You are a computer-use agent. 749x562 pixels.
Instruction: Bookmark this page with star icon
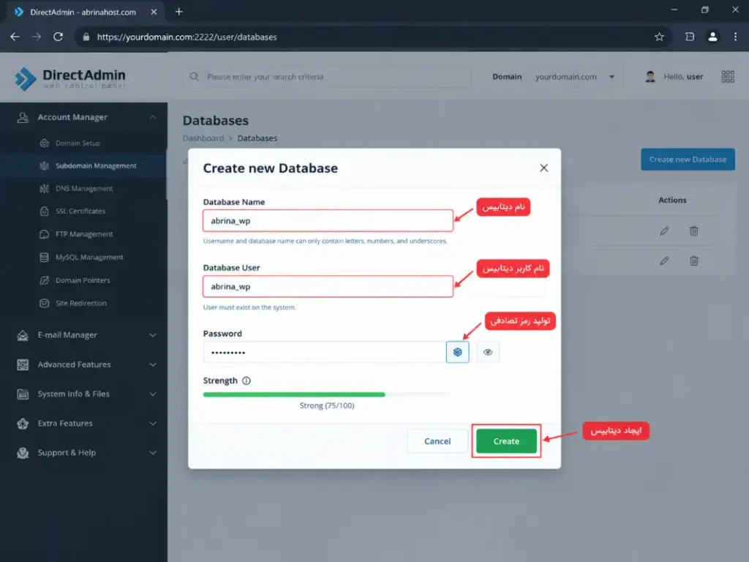point(659,37)
